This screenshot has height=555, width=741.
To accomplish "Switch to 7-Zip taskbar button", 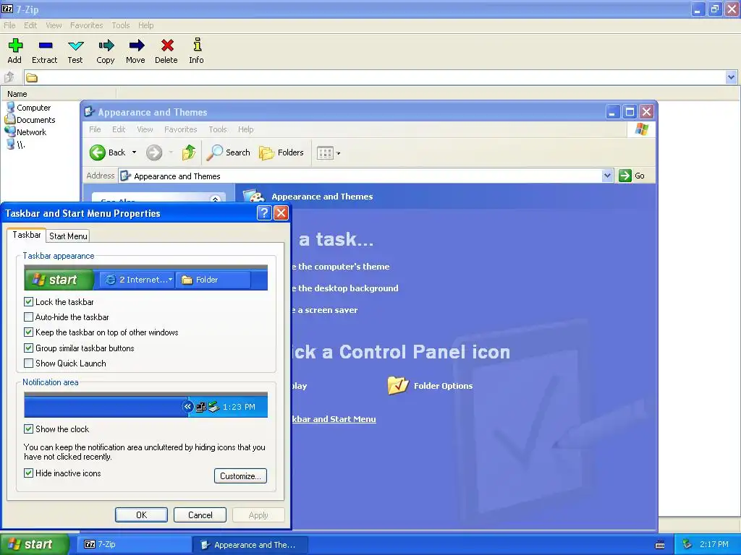I will [x=133, y=545].
